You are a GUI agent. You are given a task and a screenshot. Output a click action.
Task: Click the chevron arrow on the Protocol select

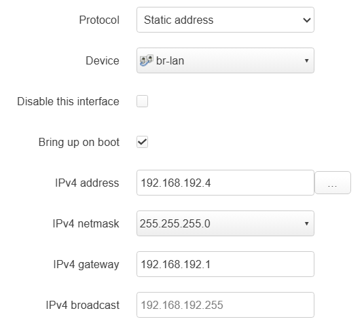(x=307, y=20)
